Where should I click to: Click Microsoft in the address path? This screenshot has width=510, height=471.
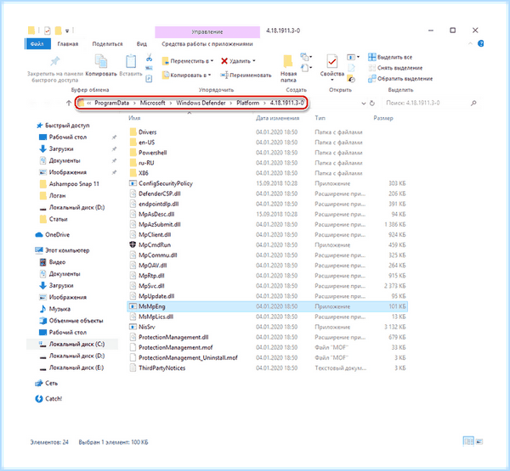tap(152, 103)
